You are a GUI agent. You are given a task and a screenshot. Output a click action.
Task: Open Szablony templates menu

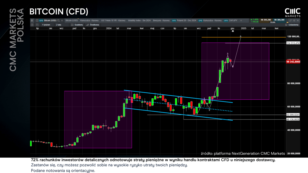point(77,25)
